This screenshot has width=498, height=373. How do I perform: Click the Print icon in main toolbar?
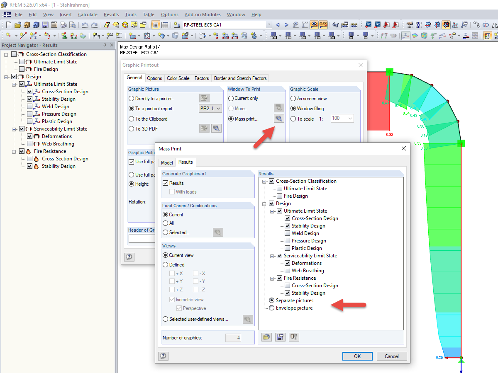tap(63, 25)
